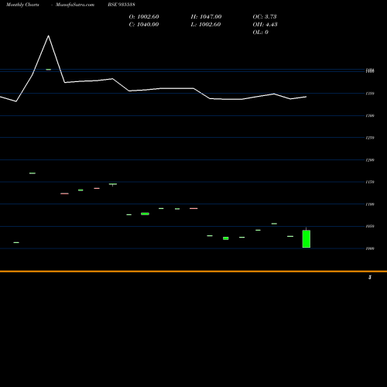Click the 'OH: 4.43' reading
The image size is (387, 387).
coord(265,25)
